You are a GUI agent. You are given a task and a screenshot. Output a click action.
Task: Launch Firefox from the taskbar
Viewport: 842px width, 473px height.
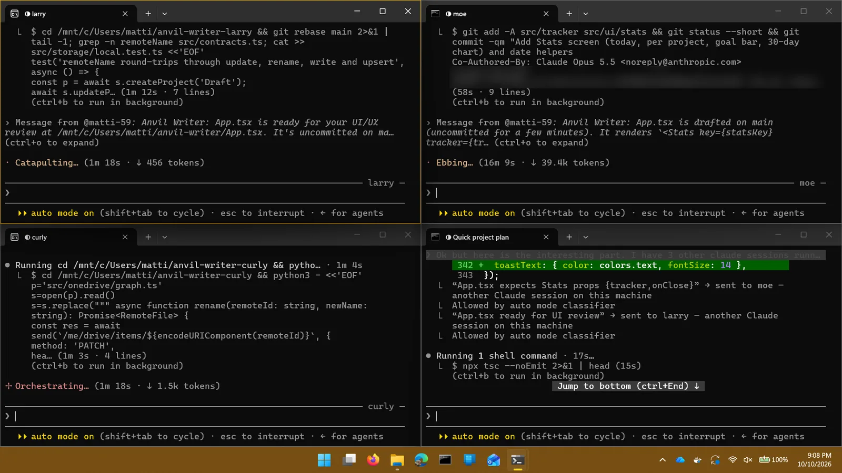[373, 460]
